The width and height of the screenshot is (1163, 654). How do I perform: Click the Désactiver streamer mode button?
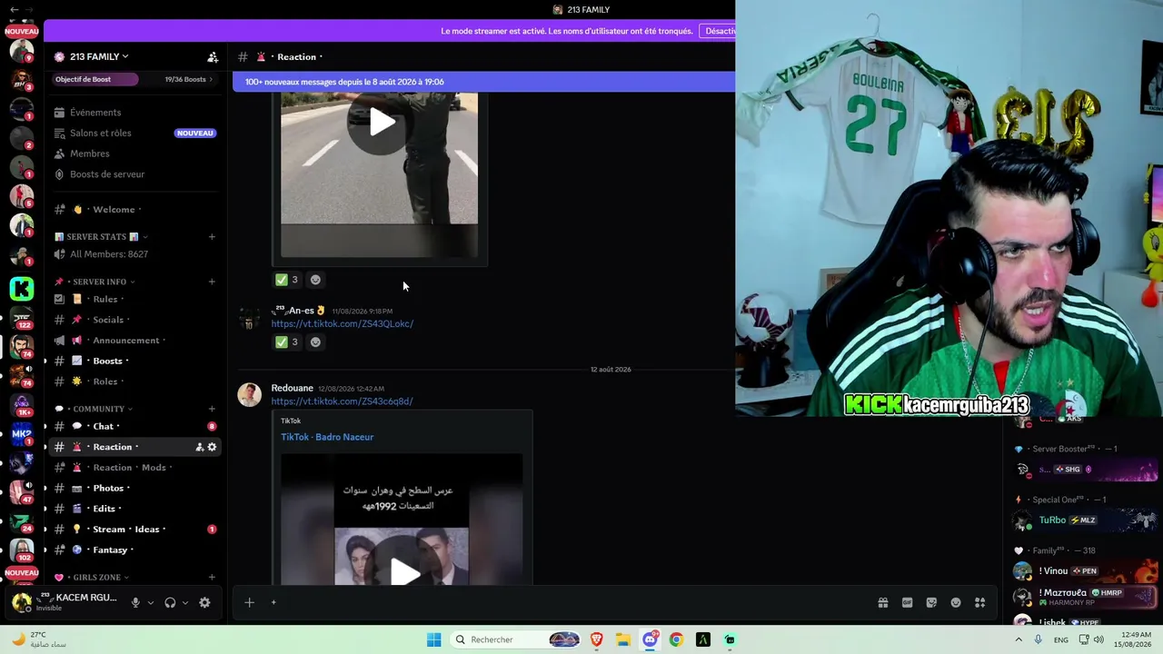point(719,31)
